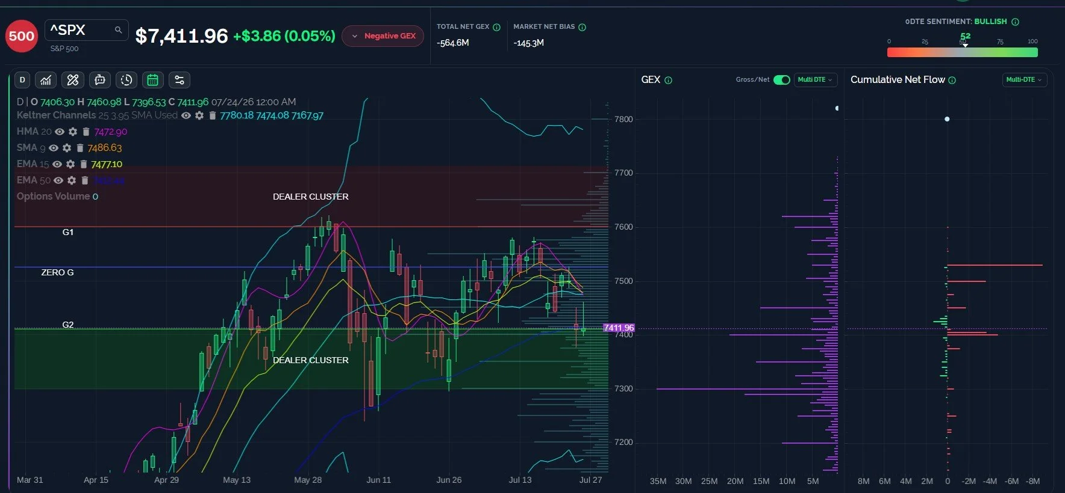The height and width of the screenshot is (493, 1065).
Task: Hide the HMA 20 line
Action: [60, 132]
